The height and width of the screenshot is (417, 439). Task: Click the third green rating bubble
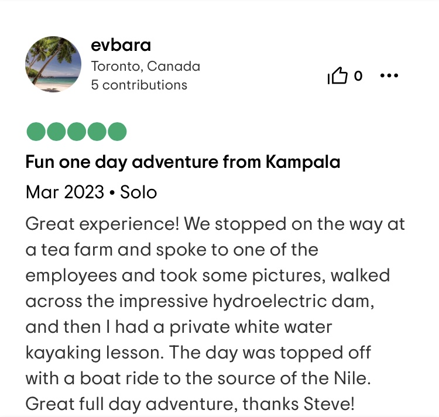click(x=77, y=132)
